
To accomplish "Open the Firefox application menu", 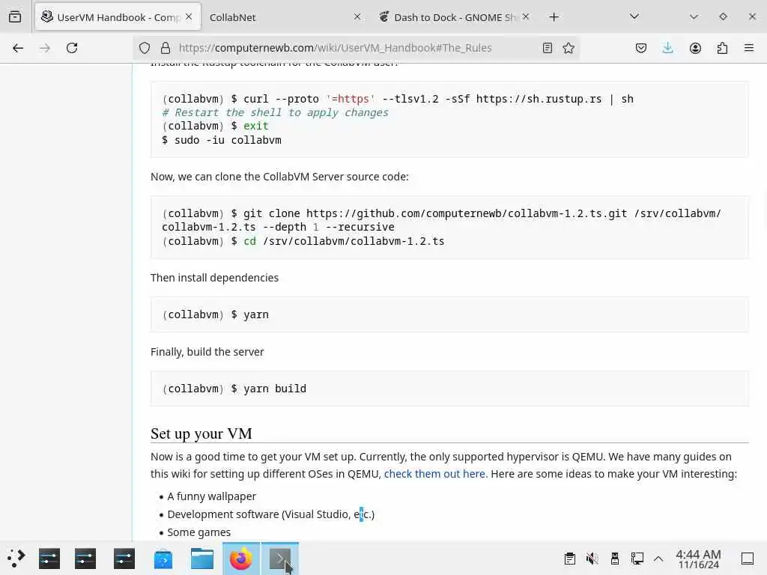I will (x=749, y=48).
